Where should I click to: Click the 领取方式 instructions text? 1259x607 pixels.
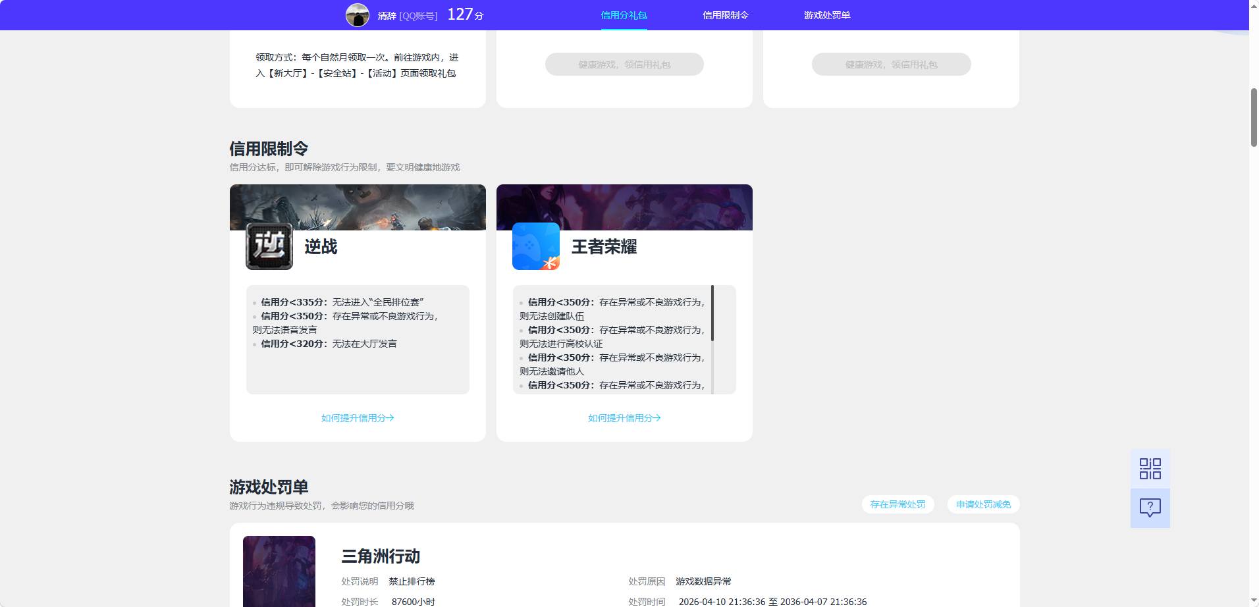[357, 65]
